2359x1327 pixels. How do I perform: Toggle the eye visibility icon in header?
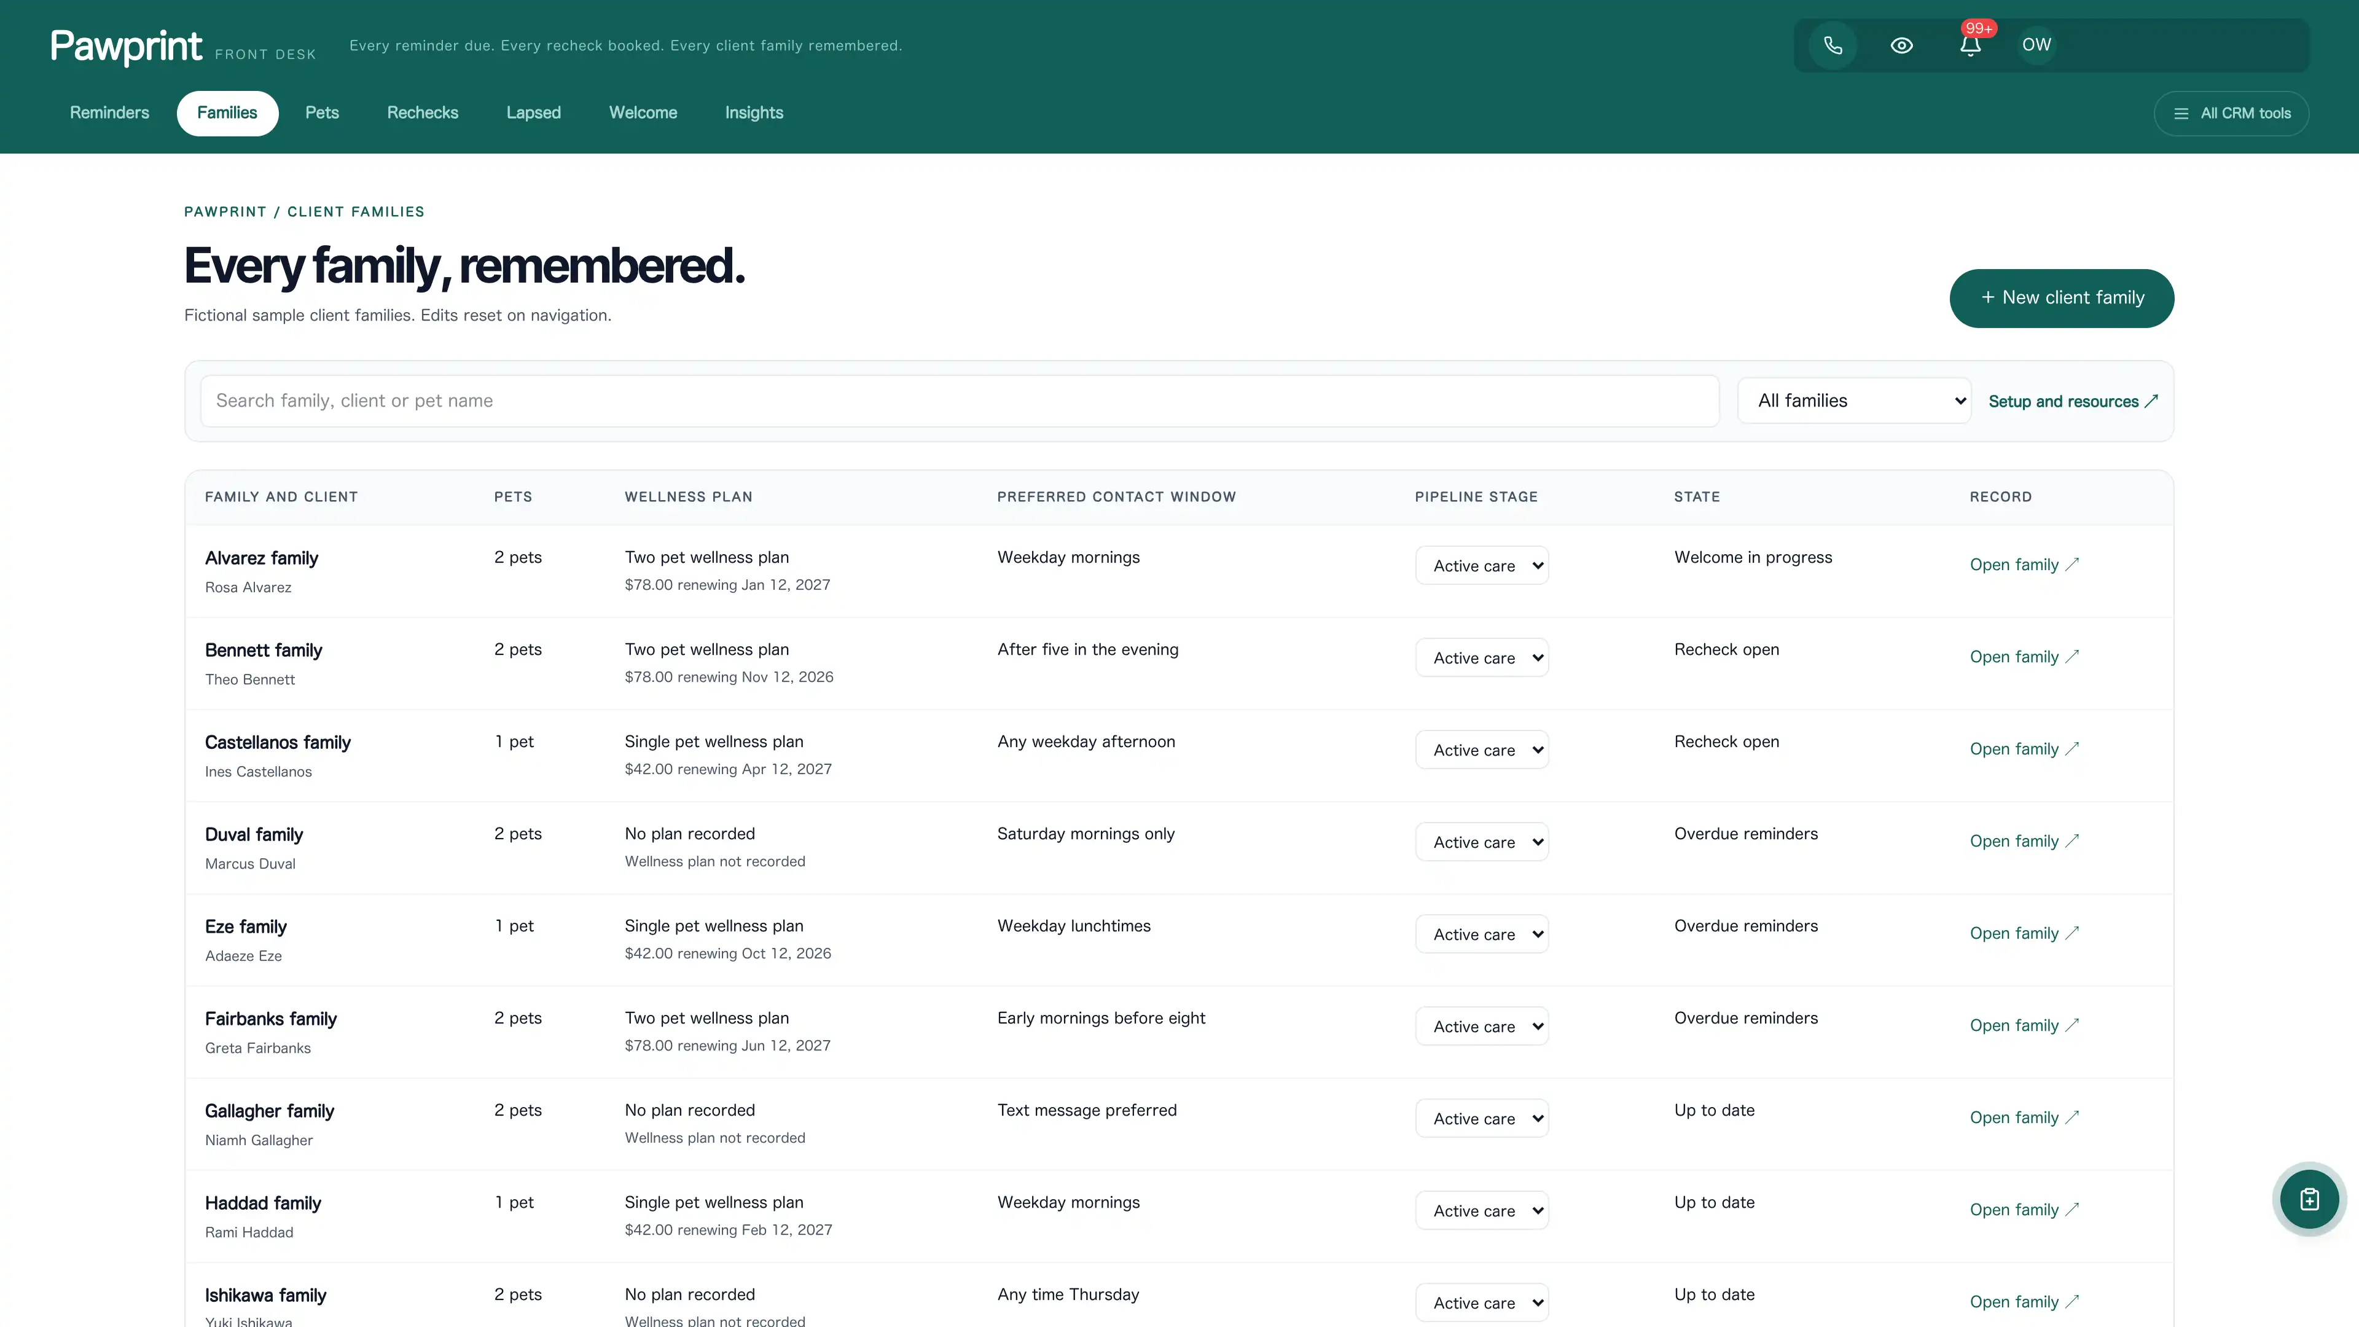(x=1901, y=45)
